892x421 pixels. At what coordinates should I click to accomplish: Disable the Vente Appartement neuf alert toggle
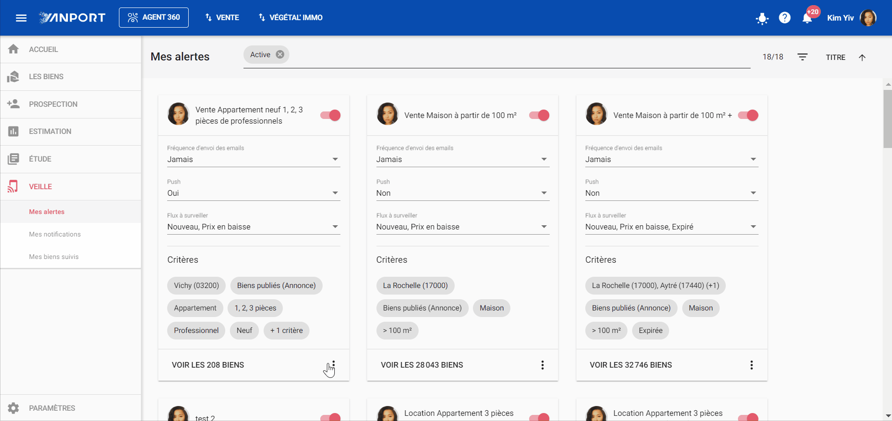[x=331, y=115]
